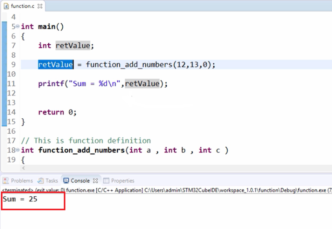This screenshot has height=229, width=332.
Task: Click parameter 'int c' on line 18
Action: 209,150
